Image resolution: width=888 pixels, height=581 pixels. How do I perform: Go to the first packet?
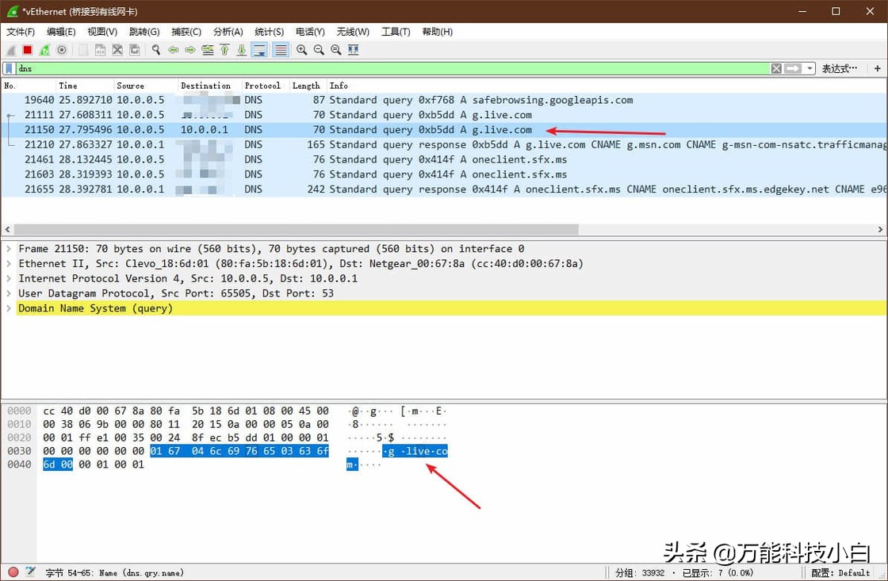tap(224, 50)
